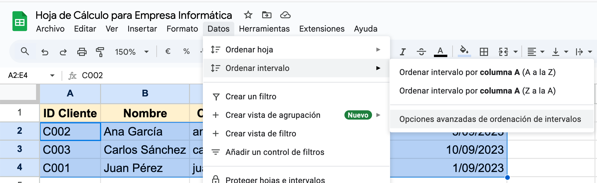This screenshot has width=597, height=183.
Task: Select the paint format roller icon
Action: [x=100, y=52]
